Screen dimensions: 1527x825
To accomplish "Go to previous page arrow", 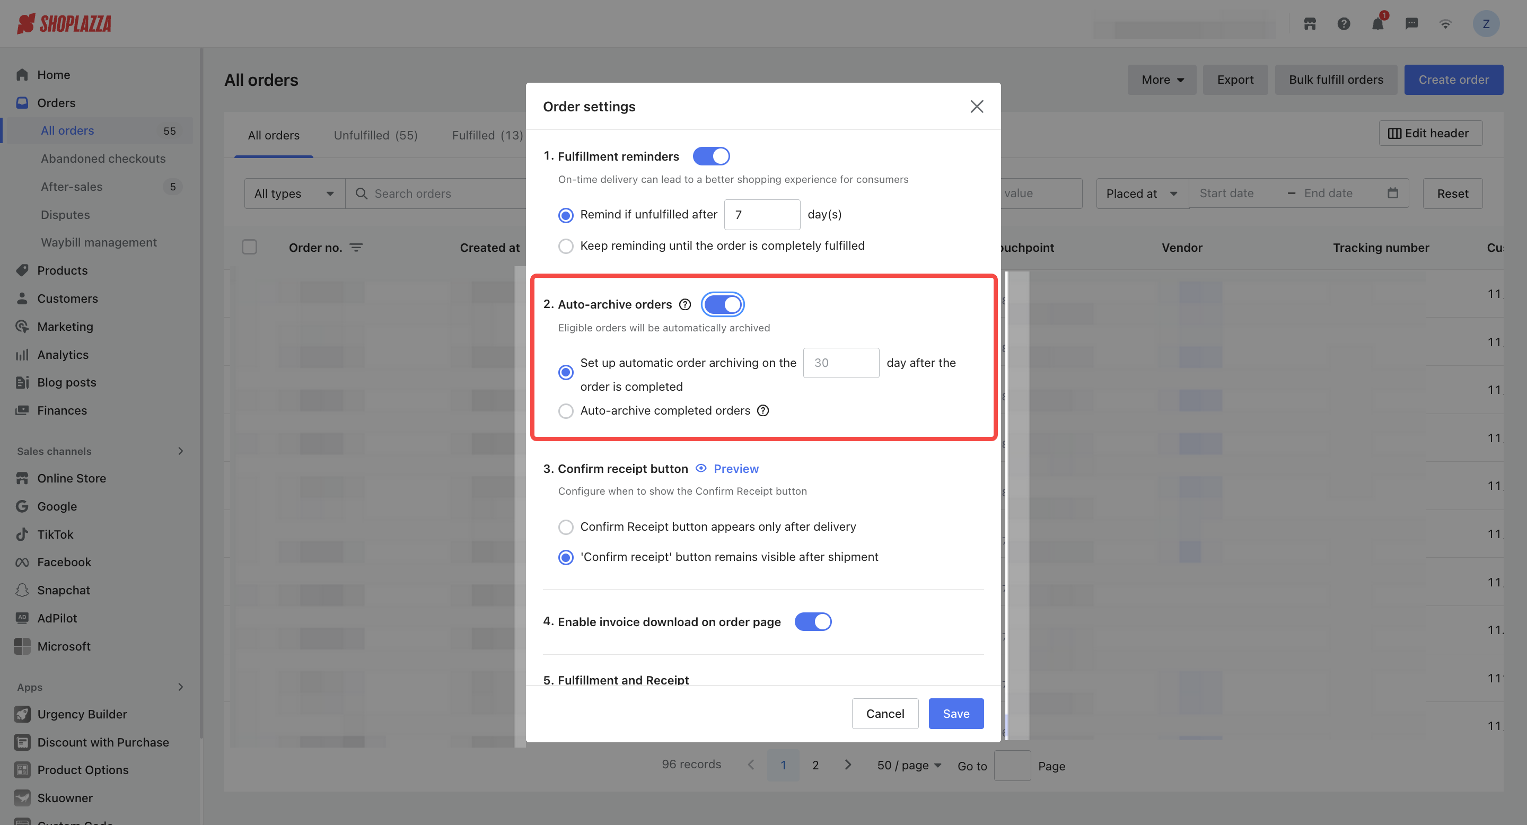I will (750, 765).
